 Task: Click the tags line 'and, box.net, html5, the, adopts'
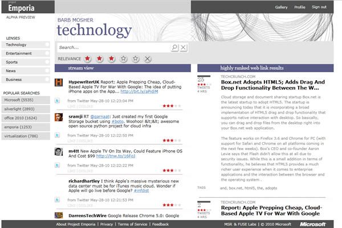(x=249, y=188)
